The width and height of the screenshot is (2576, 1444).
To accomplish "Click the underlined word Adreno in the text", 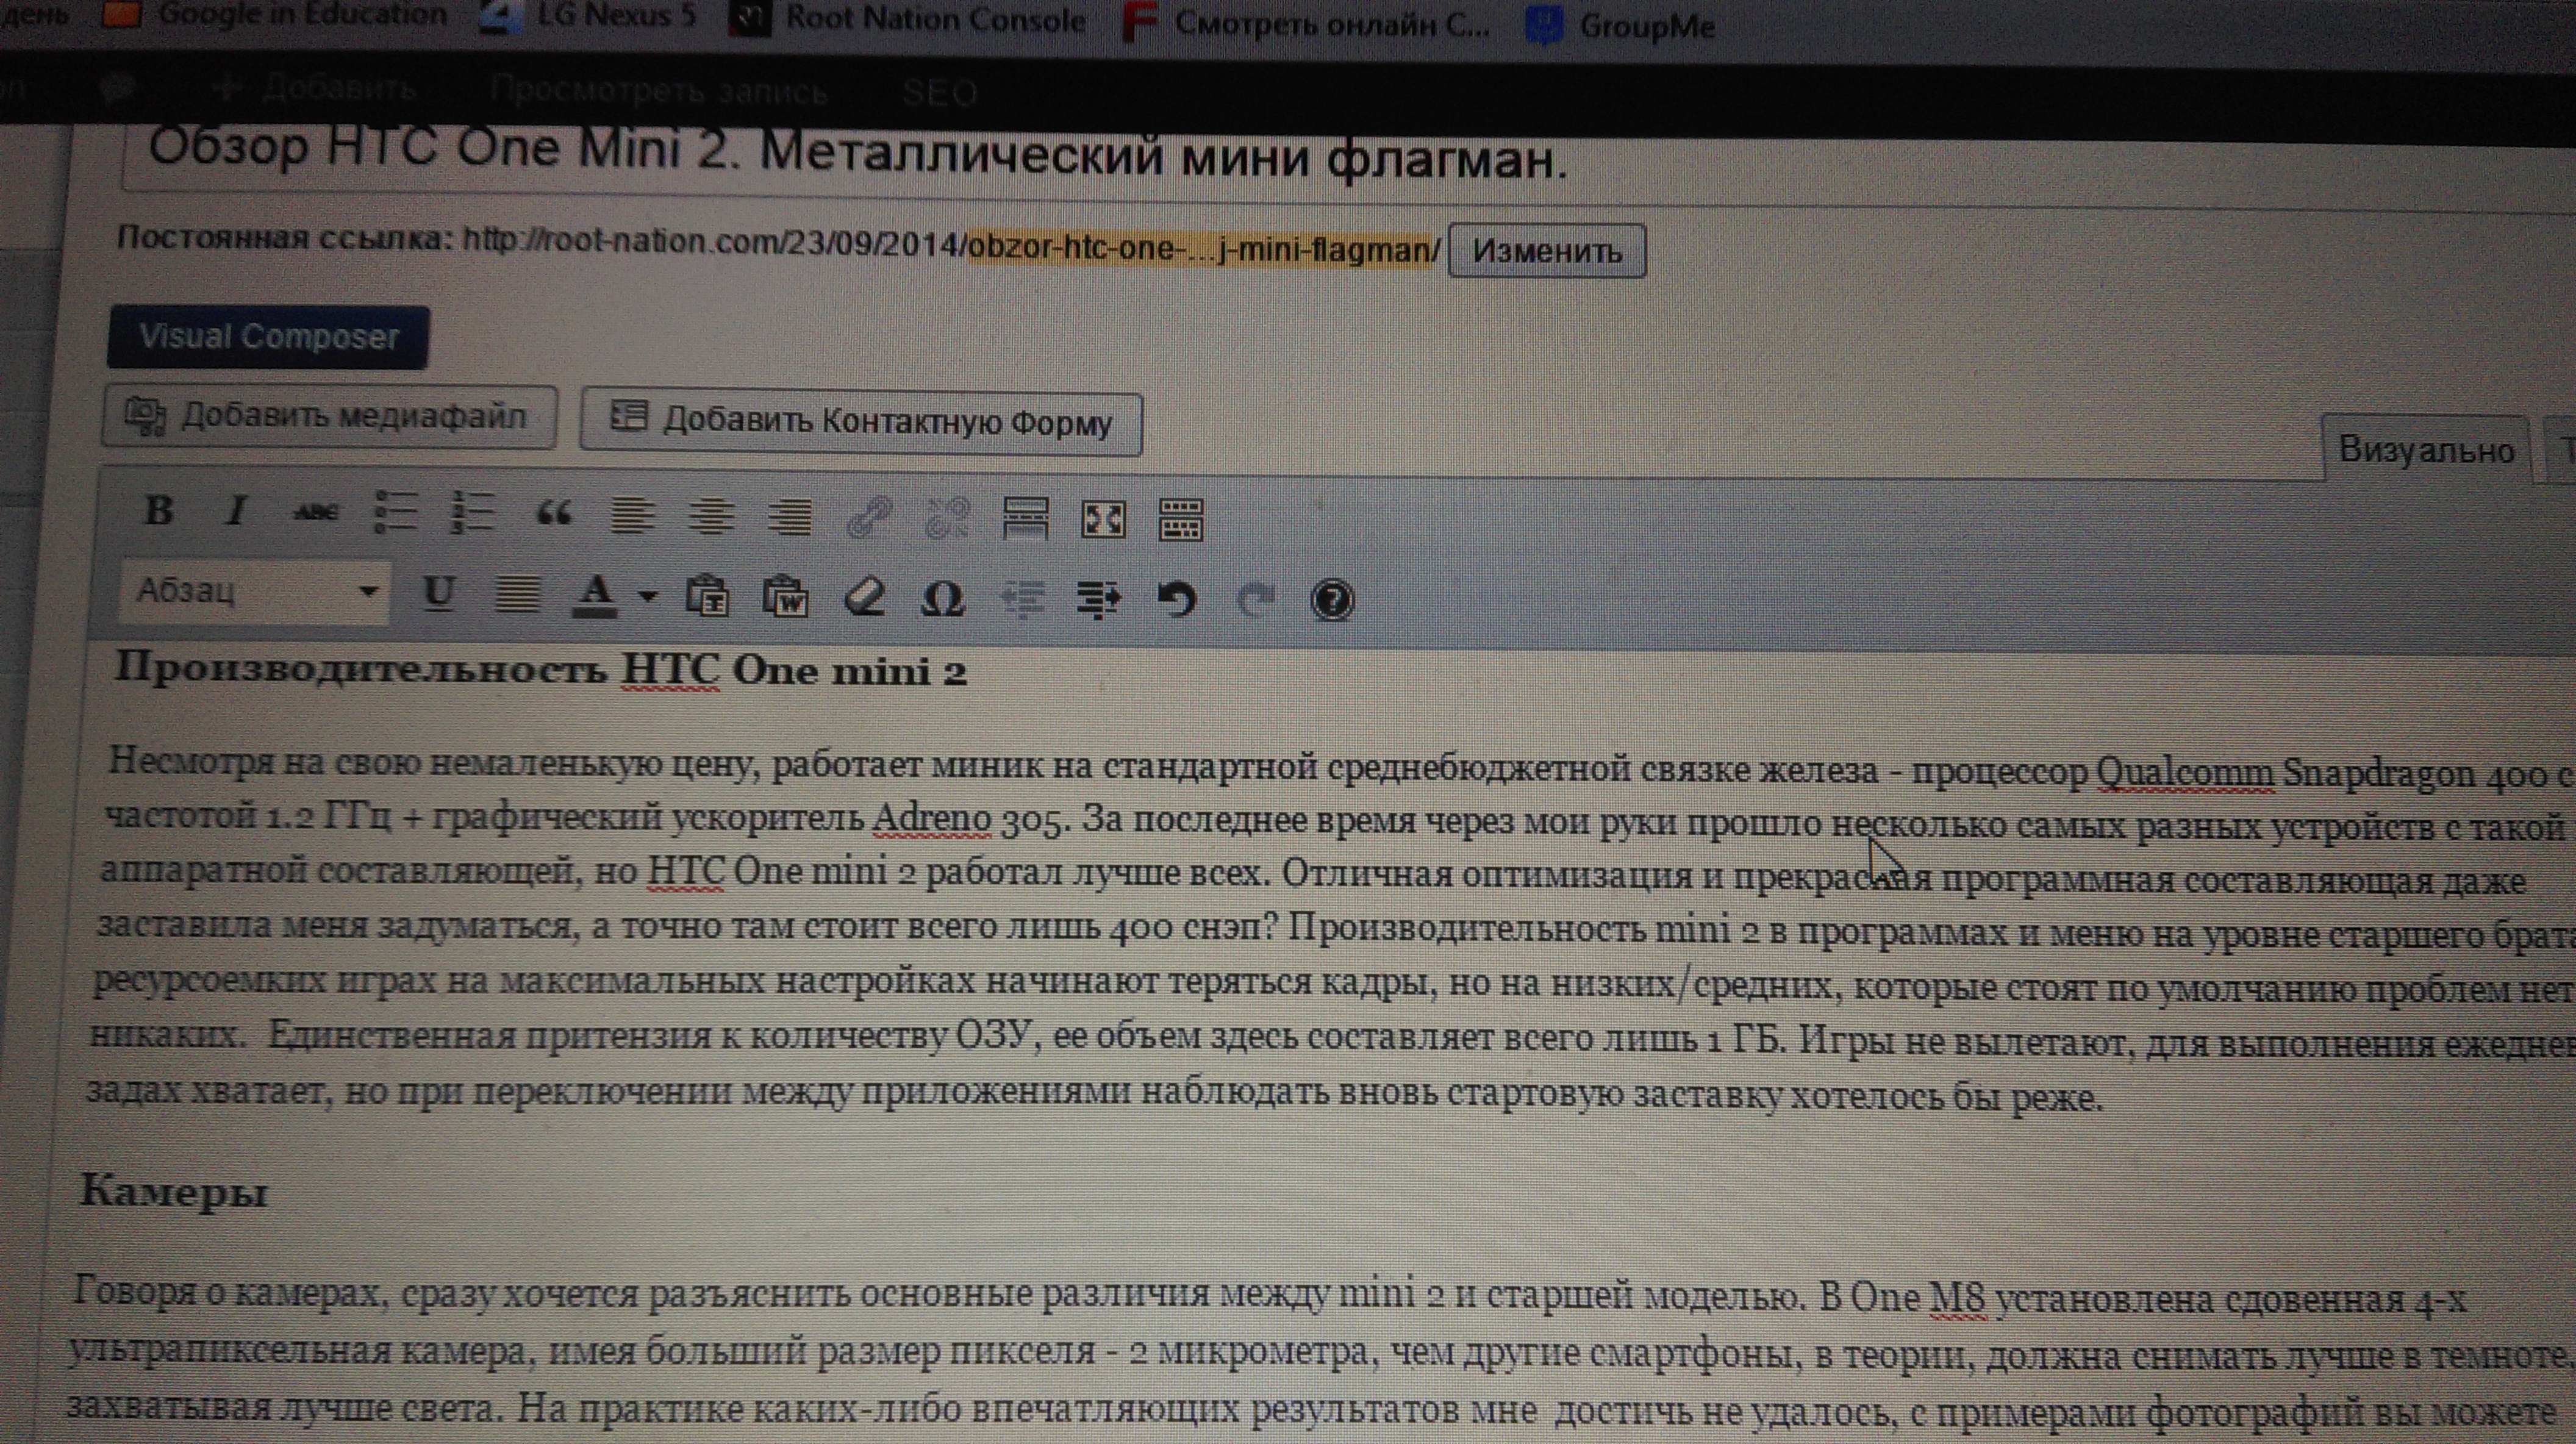I will pos(932,818).
